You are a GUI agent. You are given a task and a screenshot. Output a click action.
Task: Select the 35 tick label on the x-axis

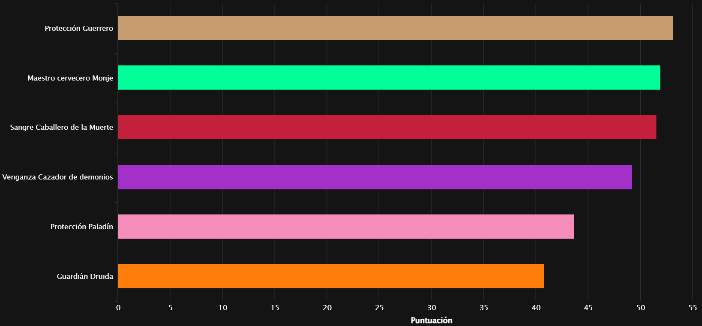coord(484,308)
